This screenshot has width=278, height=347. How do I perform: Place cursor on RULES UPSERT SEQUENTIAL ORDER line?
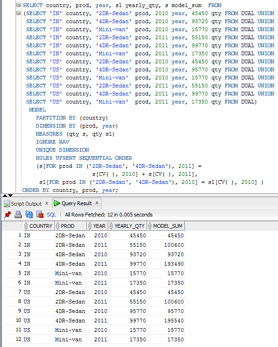tap(84, 158)
